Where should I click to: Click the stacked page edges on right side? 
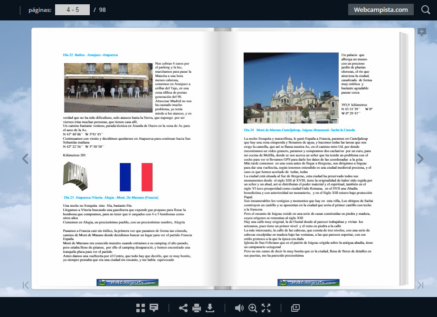coord(404,159)
